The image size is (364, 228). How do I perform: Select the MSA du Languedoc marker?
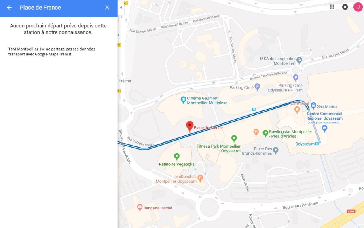[x=299, y=60]
